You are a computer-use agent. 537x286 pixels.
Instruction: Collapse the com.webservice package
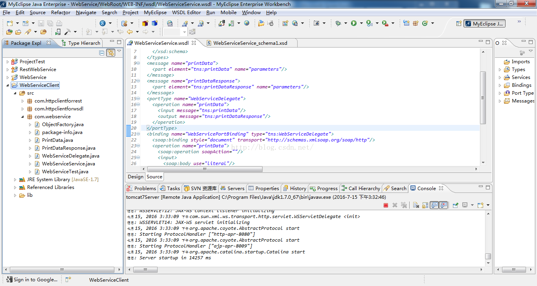click(x=23, y=117)
